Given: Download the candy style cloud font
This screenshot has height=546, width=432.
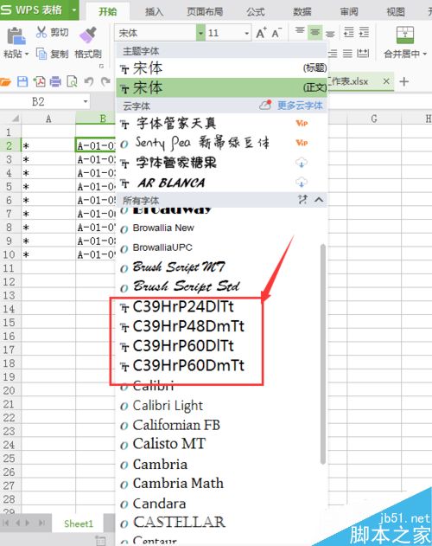Looking at the screenshot, I should point(302,163).
